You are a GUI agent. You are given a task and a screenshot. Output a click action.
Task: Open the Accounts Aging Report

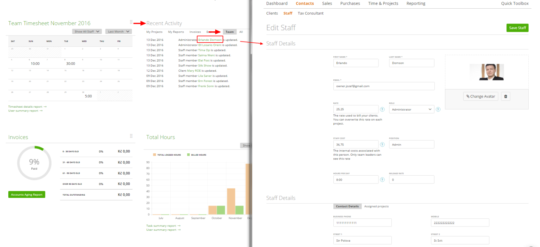click(27, 195)
